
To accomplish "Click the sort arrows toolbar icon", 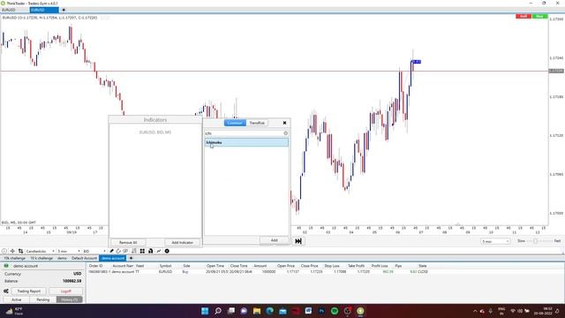I will [134, 251].
